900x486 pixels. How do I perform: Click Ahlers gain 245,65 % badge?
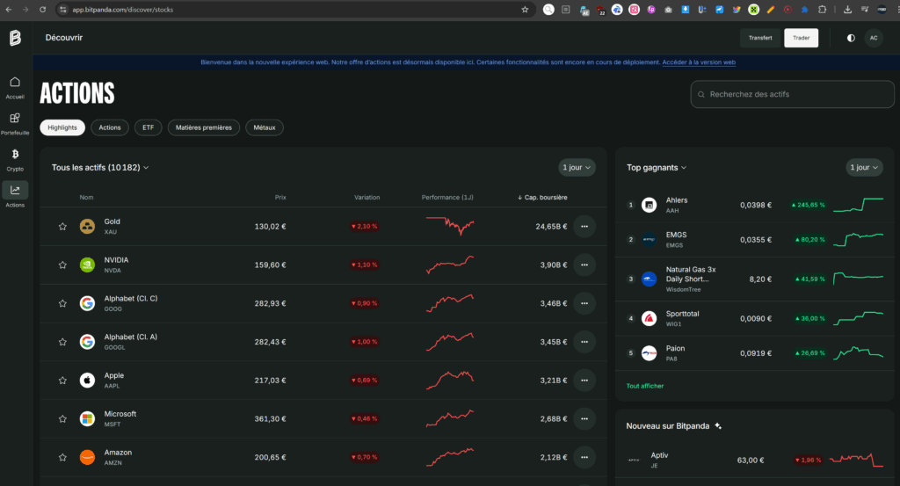[808, 205]
